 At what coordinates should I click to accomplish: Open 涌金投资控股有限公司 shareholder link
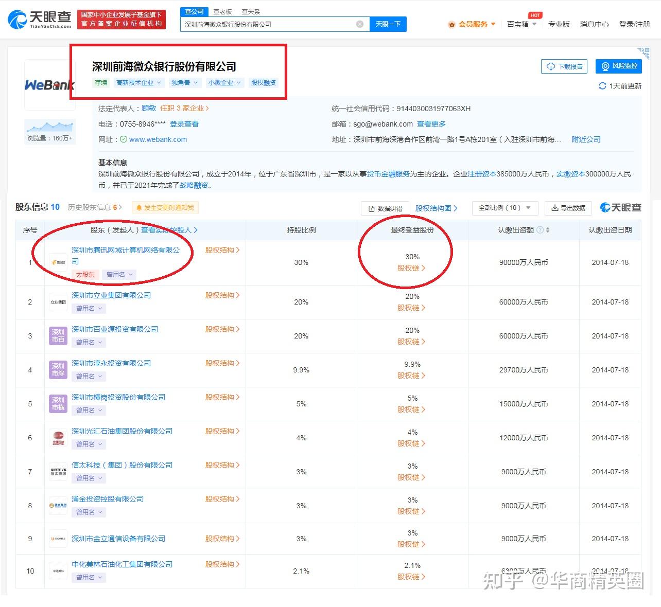108,499
